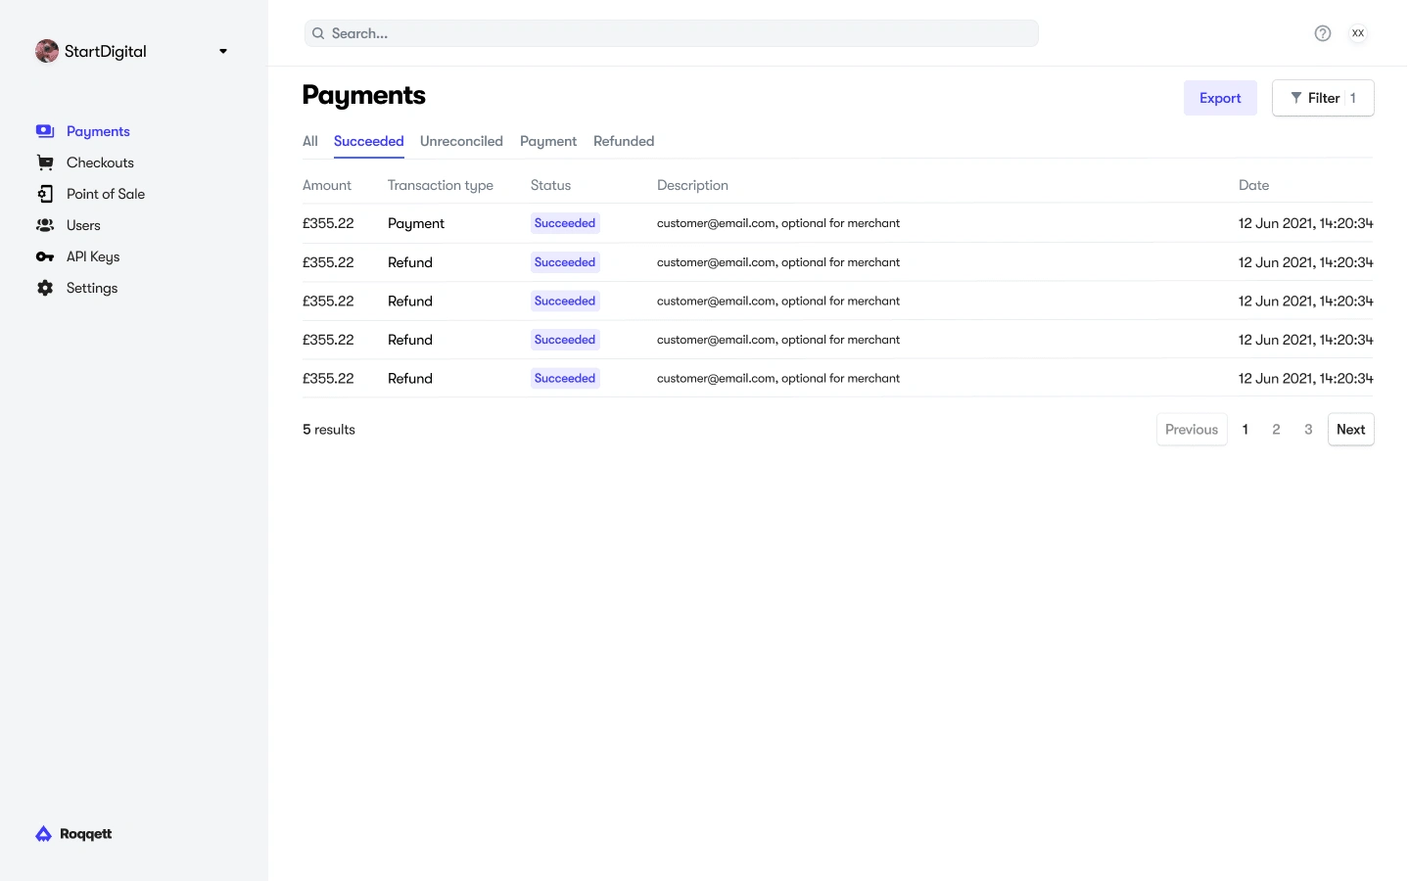The image size is (1410, 881).
Task: Open Payments section from the sidebar icon
Action: click(45, 131)
